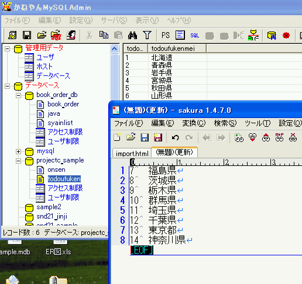Collapse the データベース root tree node
Viewport: 302px width, 284px height.
pyautogui.click(x=7, y=86)
